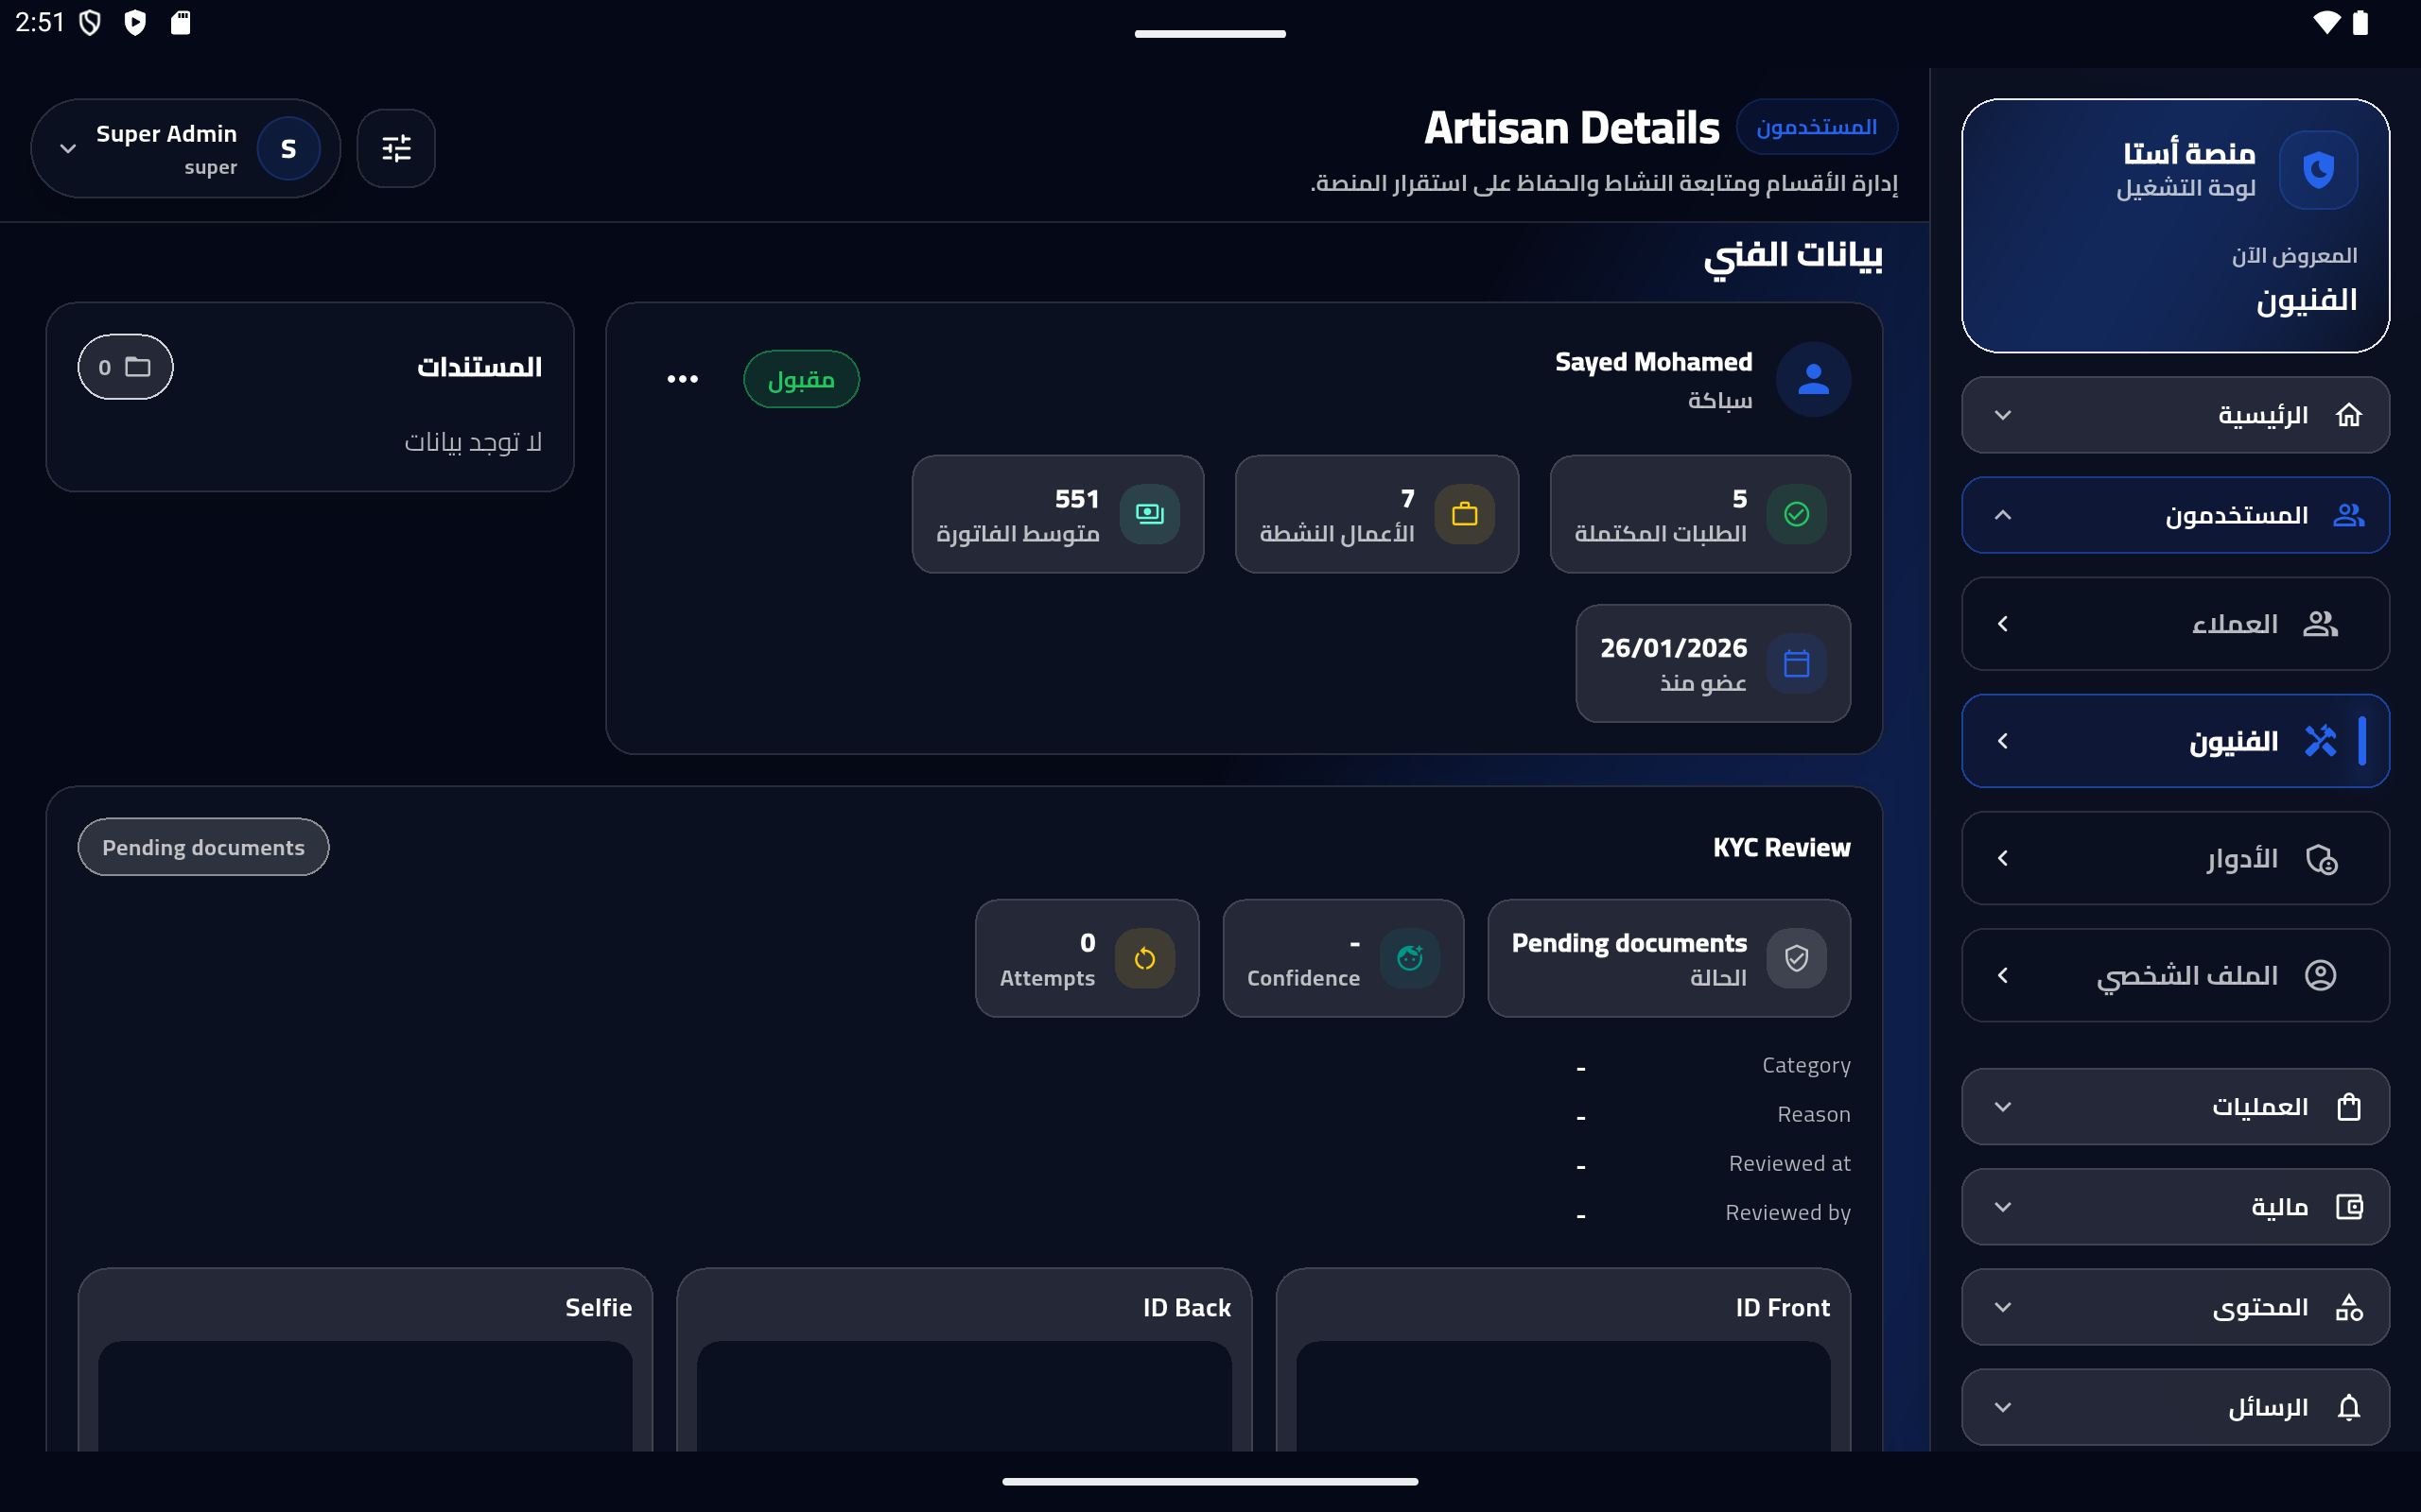Expand the مالية sidebar section chevron
Screen dimensions: 2421x1512
[2003, 1207]
